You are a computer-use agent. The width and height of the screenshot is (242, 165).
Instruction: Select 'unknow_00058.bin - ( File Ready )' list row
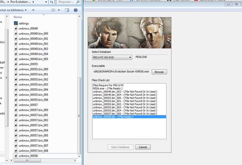click(x=129, y=117)
